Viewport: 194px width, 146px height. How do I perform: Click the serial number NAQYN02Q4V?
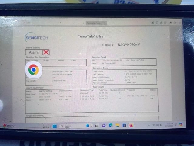click(129, 45)
